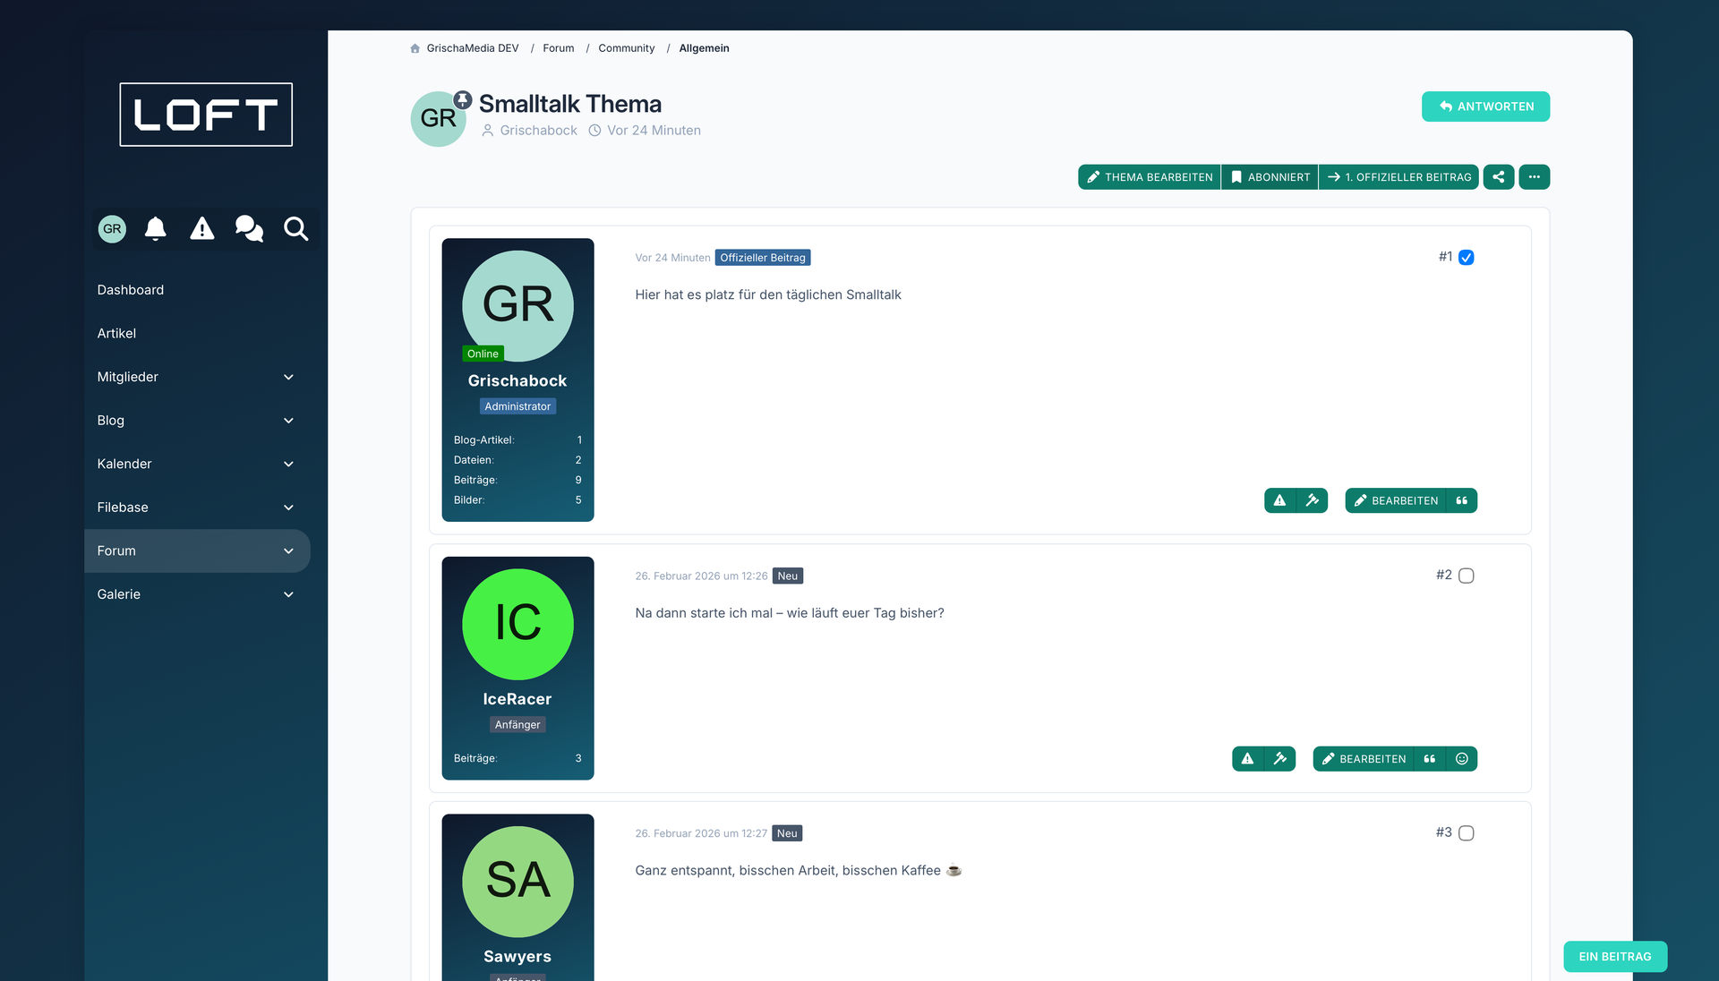
Task: Uncheck the post #1 selection checkbox
Action: (1467, 258)
